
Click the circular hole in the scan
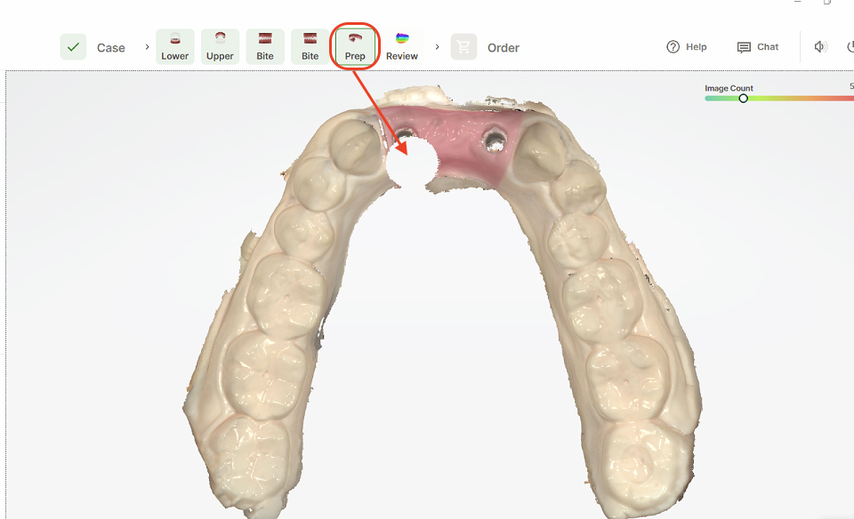(412, 162)
